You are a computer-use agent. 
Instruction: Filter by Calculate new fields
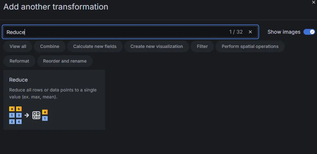tap(95, 46)
